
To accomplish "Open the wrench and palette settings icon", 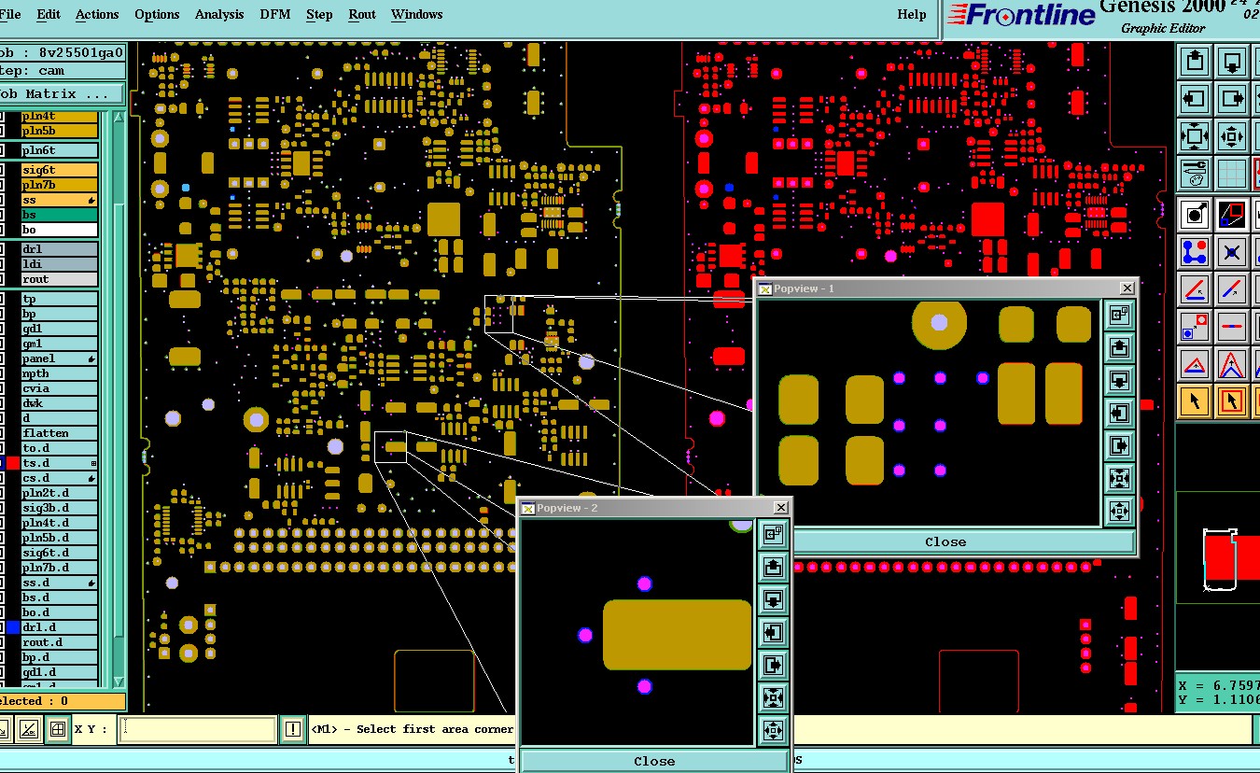I will click(x=1195, y=173).
